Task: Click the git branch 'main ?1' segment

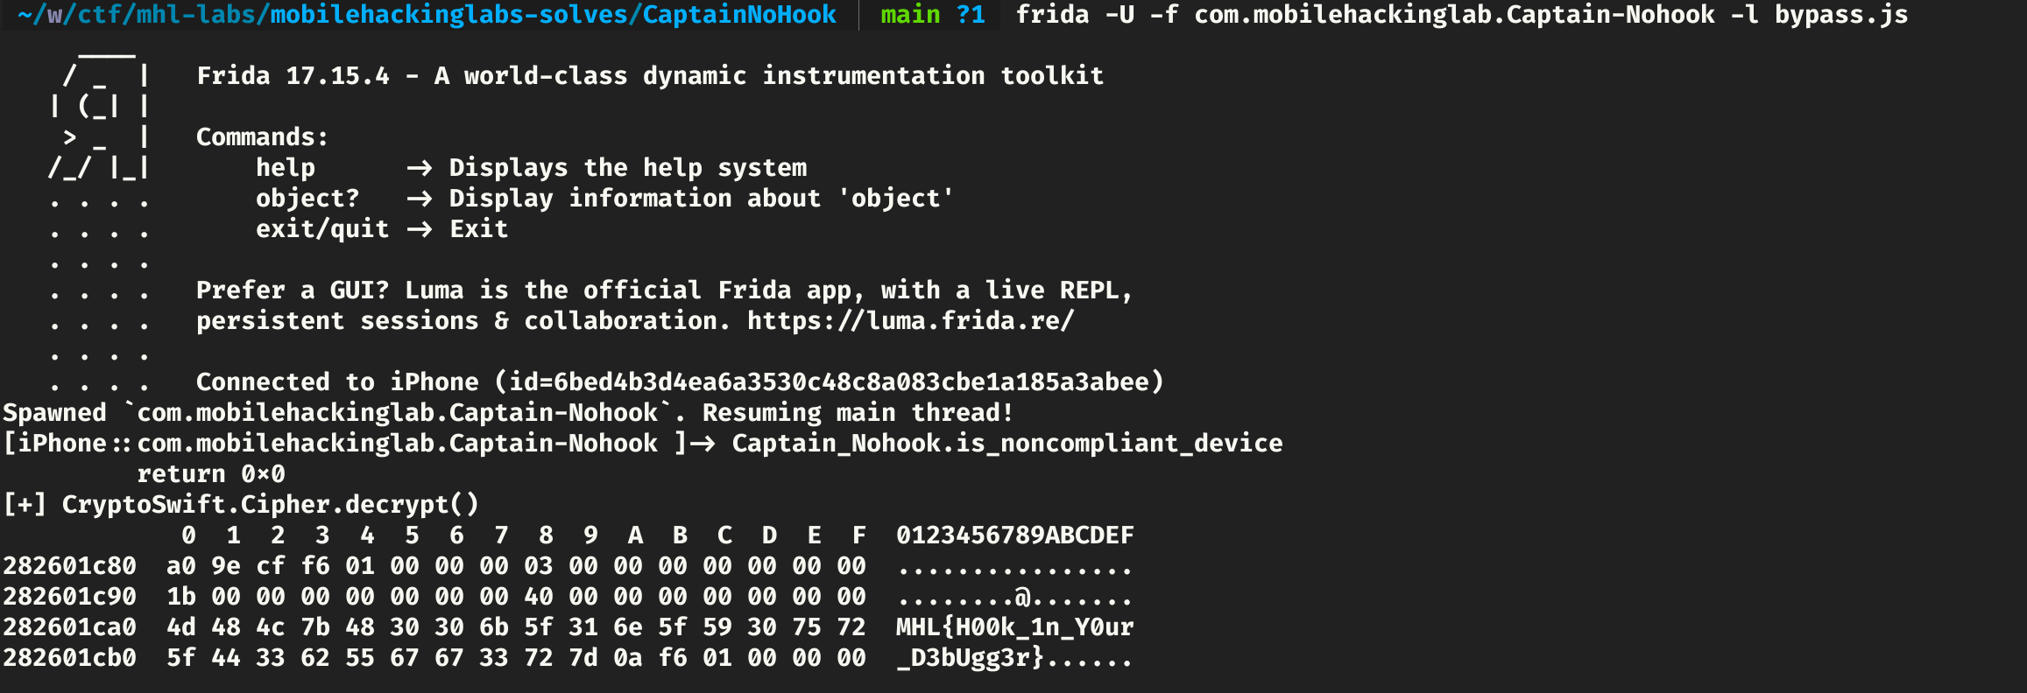Action: [932, 15]
